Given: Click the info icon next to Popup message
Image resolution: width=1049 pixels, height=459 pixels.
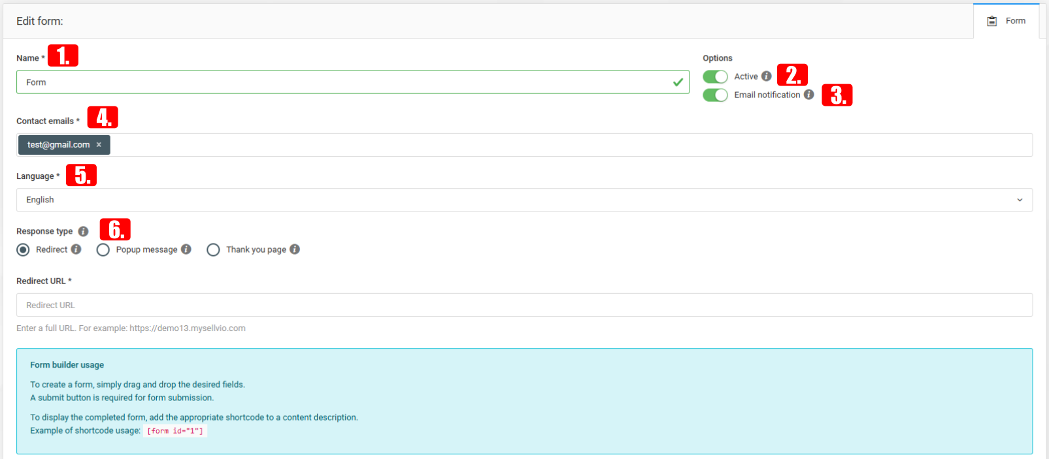Looking at the screenshot, I should pyautogui.click(x=186, y=249).
